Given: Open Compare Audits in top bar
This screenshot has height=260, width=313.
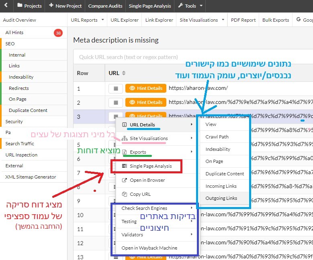Looking at the screenshot, I should (x=105, y=6).
